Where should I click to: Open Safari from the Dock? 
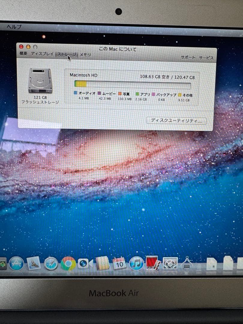coord(52,264)
